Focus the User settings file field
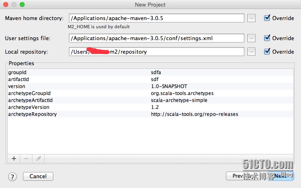The image size is (301, 188). click(157, 38)
